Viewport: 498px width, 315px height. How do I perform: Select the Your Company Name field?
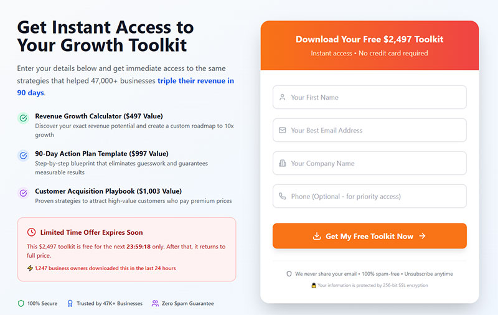[370, 163]
